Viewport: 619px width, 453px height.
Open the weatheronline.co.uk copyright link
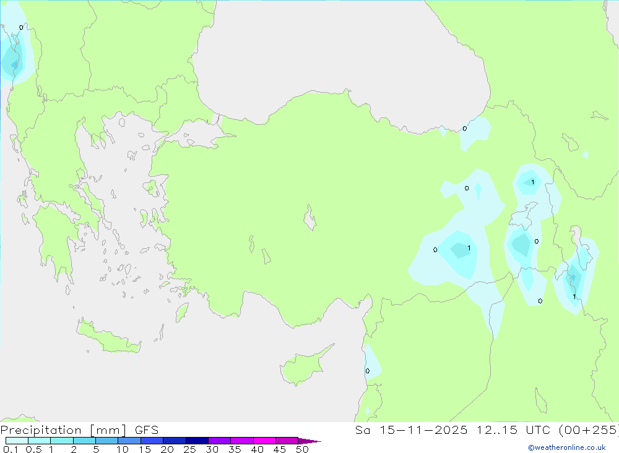pyautogui.click(x=567, y=447)
